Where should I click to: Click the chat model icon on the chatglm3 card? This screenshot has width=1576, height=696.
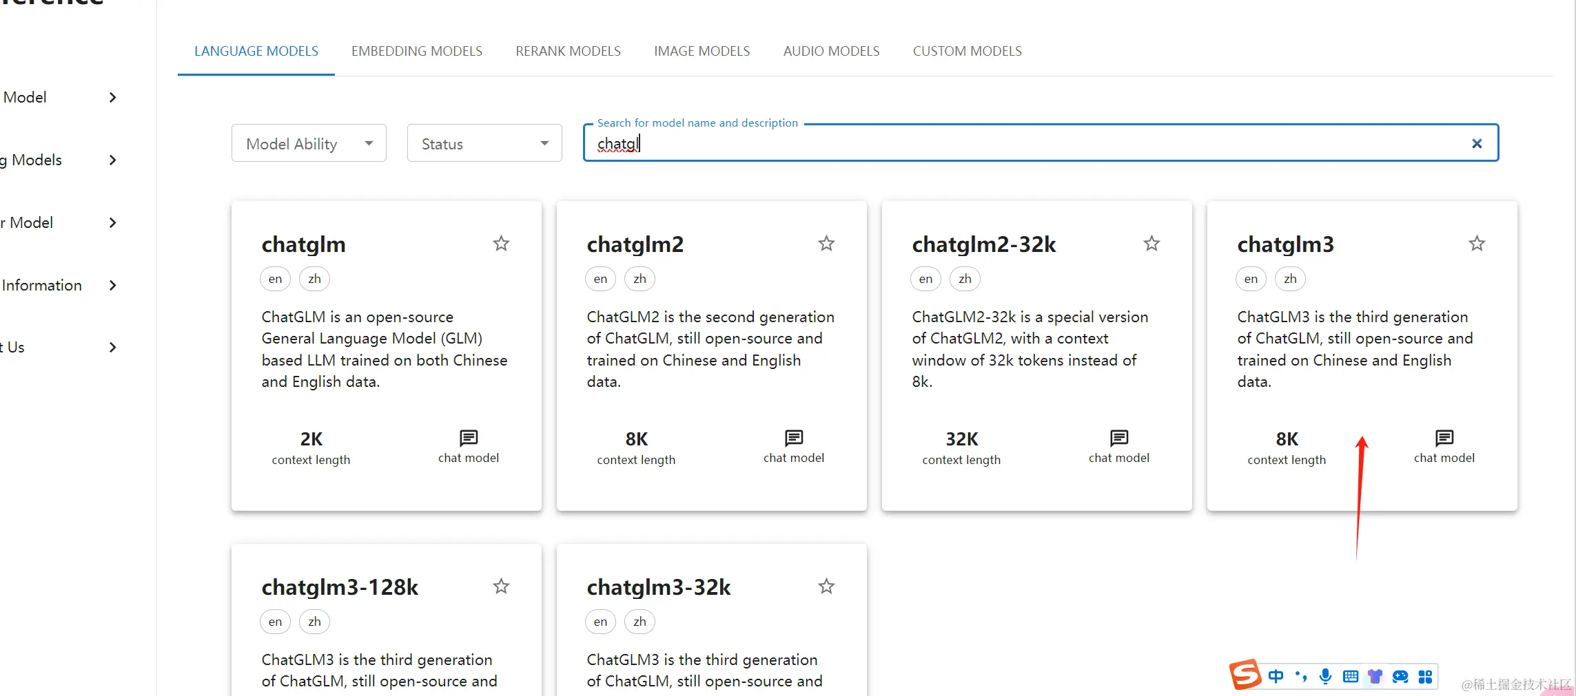tap(1444, 438)
